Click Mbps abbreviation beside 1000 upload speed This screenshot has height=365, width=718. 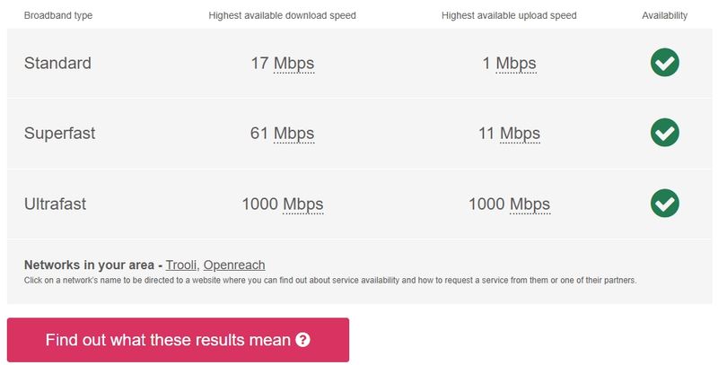tap(530, 204)
